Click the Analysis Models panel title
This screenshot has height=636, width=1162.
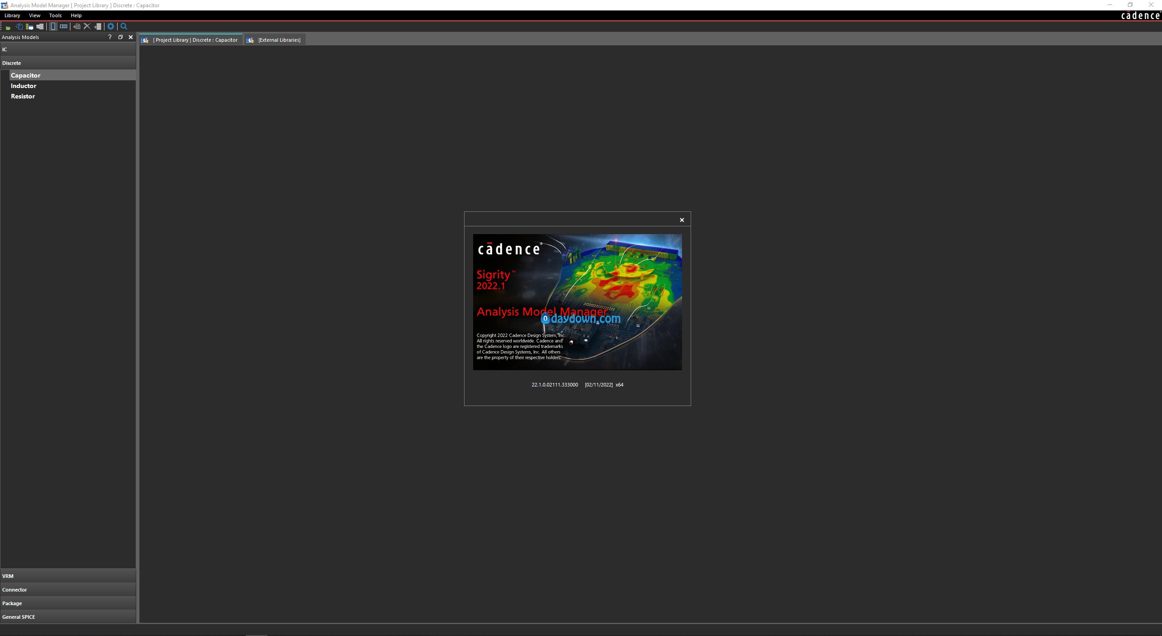(x=20, y=37)
